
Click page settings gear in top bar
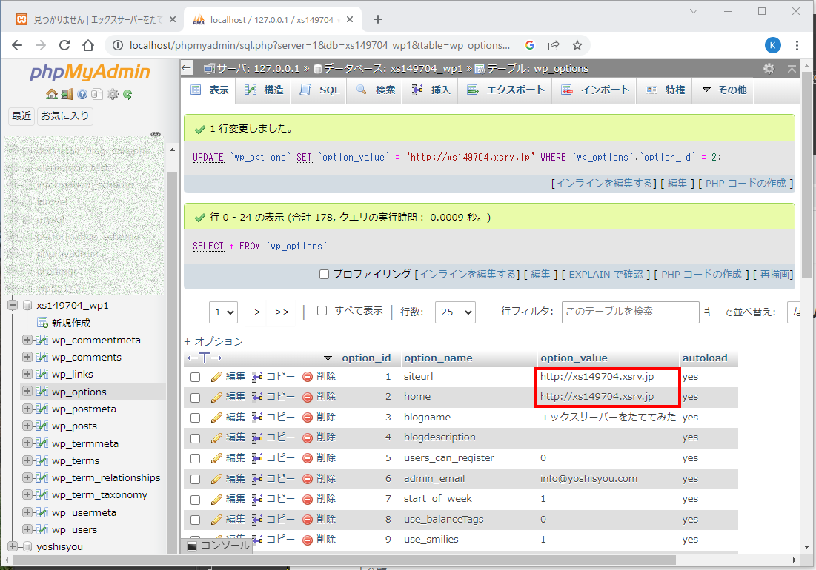(x=769, y=68)
